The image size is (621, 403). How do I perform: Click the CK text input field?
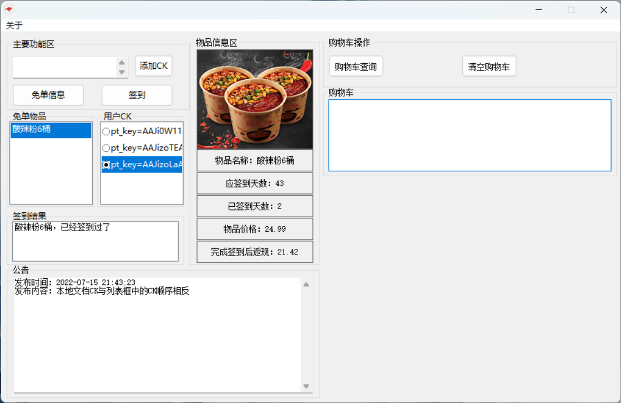[64, 67]
